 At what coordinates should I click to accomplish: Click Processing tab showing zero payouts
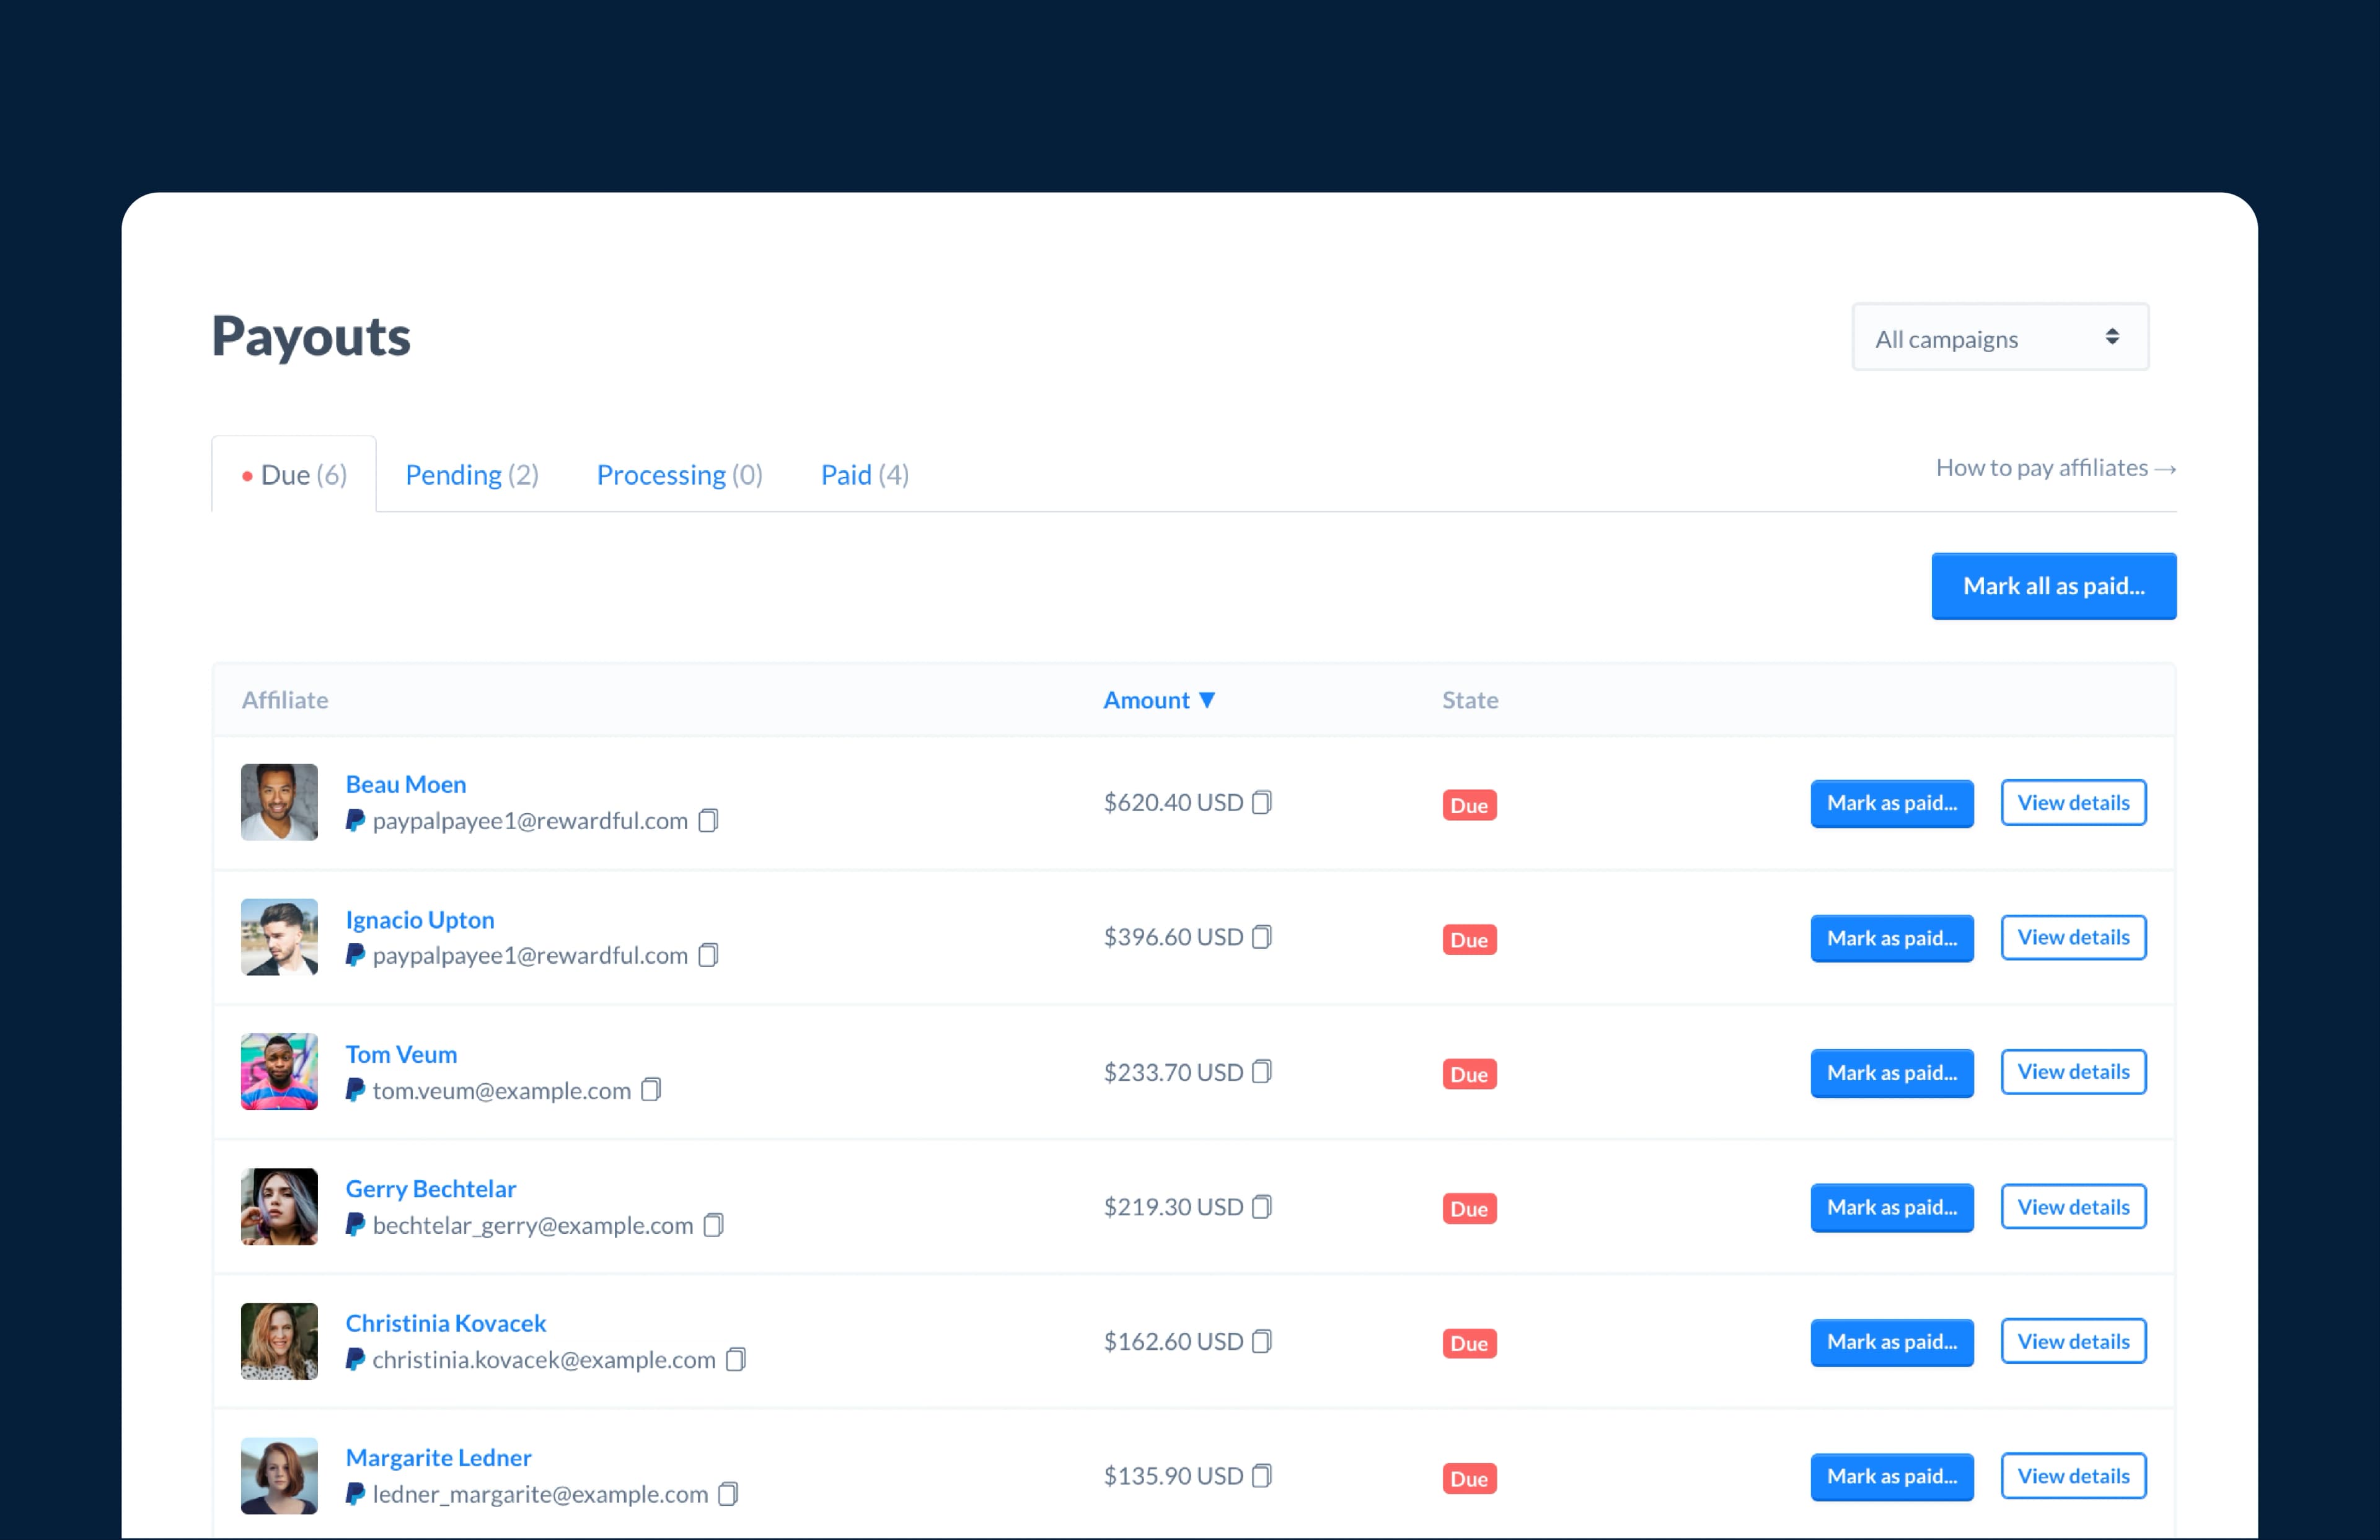[678, 473]
